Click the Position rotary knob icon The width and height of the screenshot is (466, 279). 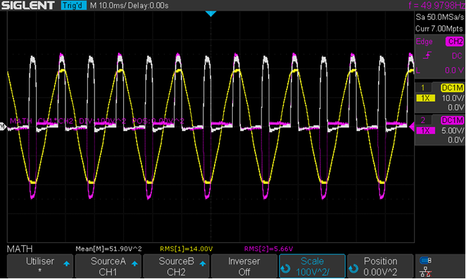tap(353, 268)
